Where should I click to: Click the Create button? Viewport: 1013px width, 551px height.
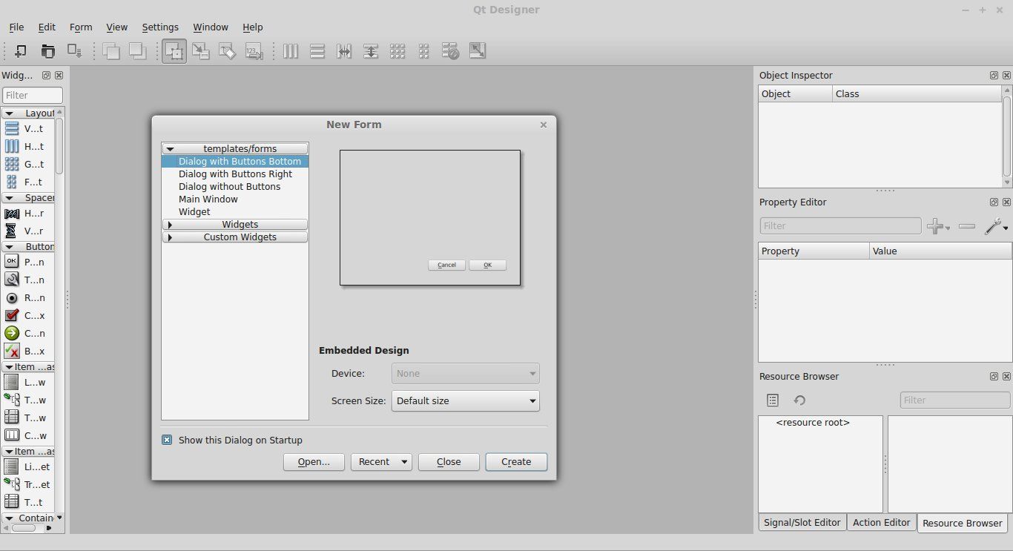pyautogui.click(x=516, y=461)
